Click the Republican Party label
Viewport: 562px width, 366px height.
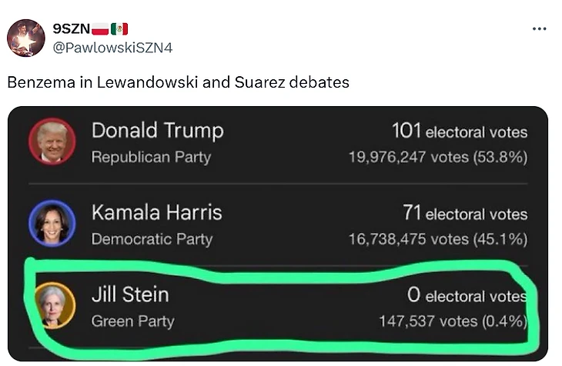pos(151,157)
